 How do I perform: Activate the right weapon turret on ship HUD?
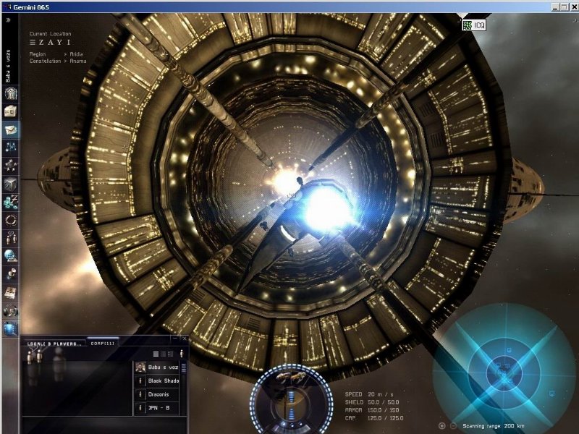[x=298, y=376]
